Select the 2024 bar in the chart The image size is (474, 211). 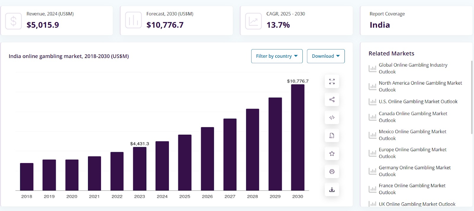coord(162,166)
